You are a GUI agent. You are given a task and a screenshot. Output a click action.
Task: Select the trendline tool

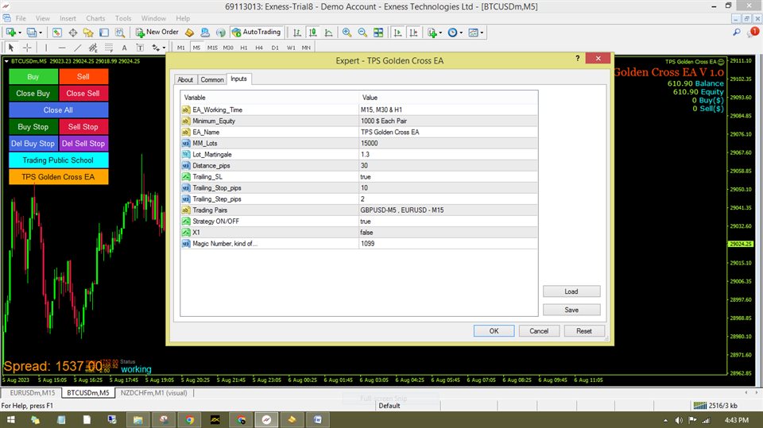(x=77, y=48)
